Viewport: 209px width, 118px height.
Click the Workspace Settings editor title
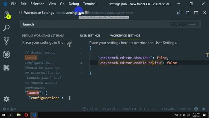(x=39, y=13)
